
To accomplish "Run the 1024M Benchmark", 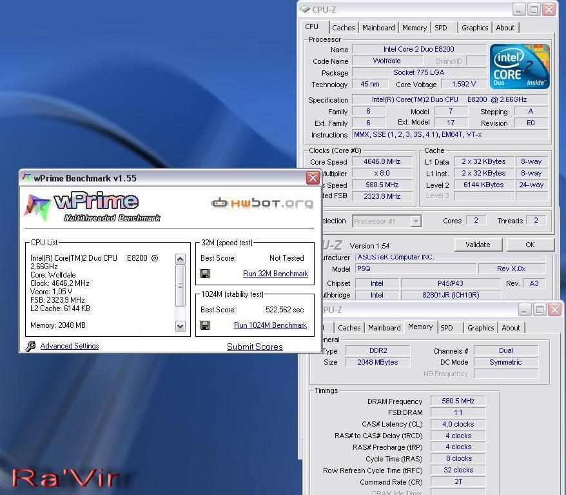I will tap(270, 325).
